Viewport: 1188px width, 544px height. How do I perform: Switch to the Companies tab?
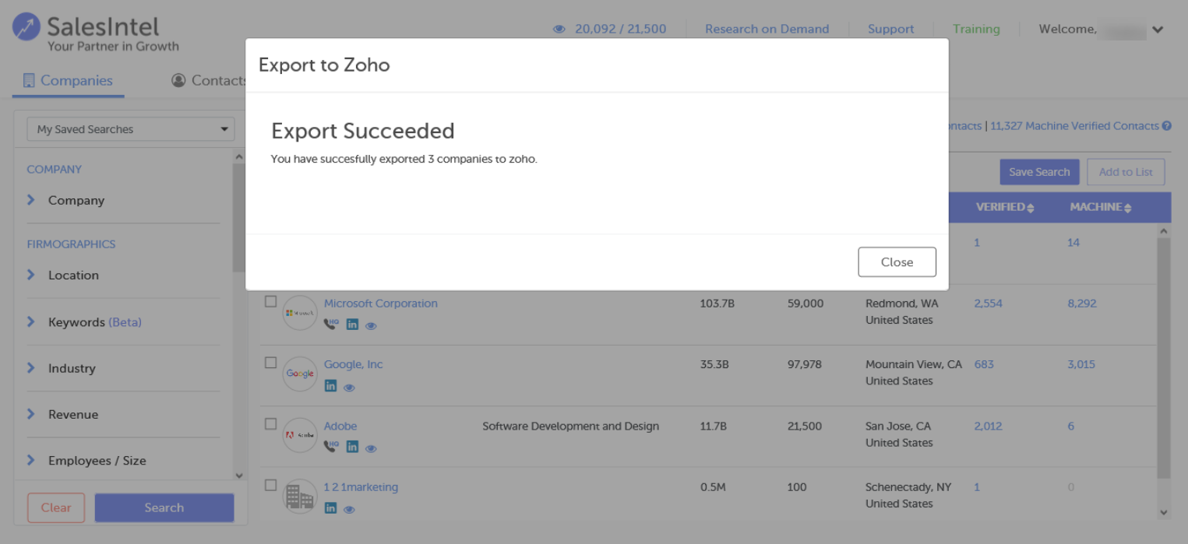pyautogui.click(x=68, y=80)
